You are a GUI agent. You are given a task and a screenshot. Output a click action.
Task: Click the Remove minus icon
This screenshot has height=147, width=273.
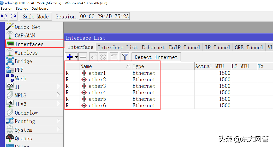tap(83, 57)
